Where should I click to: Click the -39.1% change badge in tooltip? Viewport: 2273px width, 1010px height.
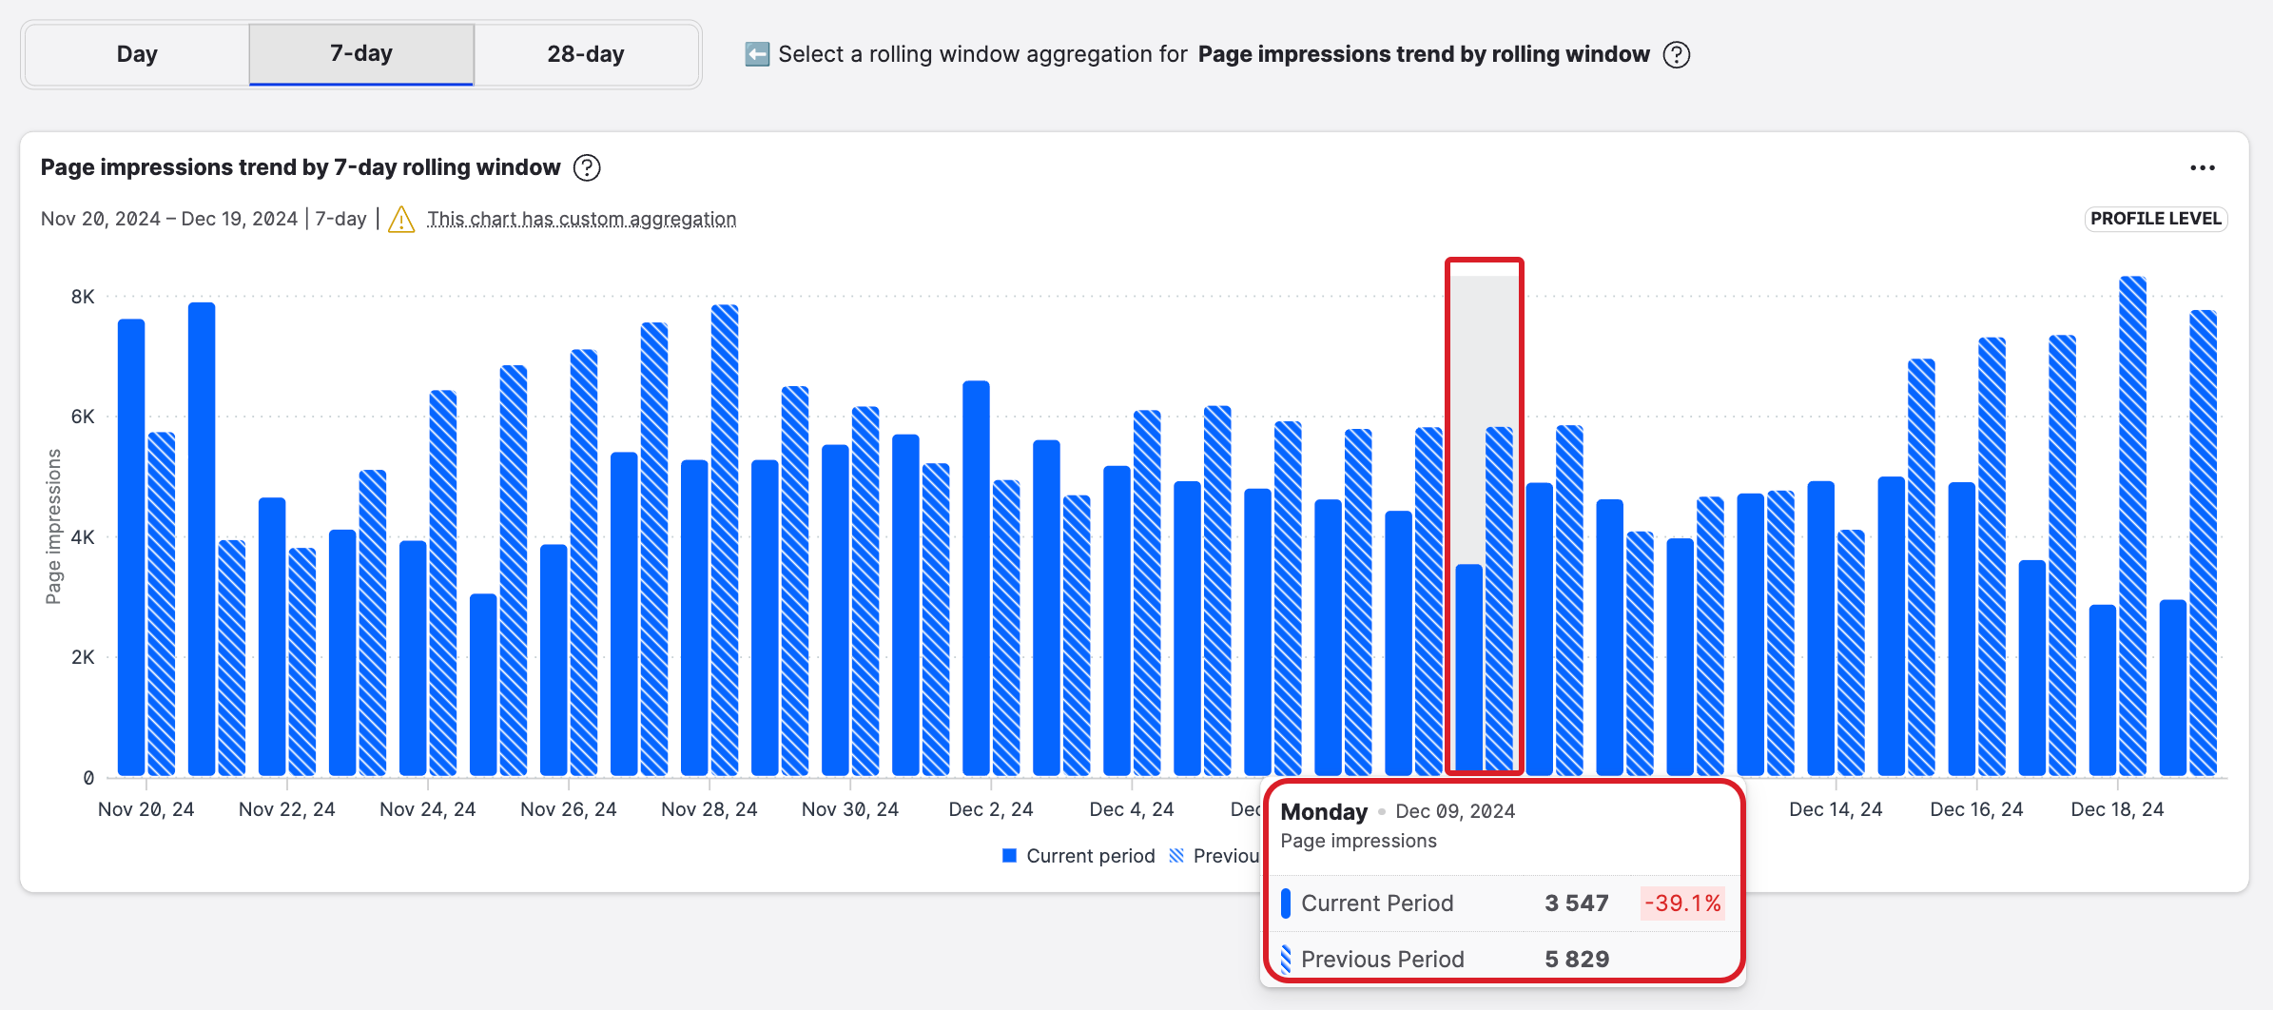click(1682, 903)
